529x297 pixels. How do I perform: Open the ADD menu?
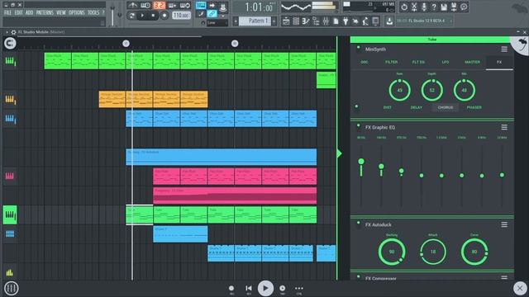[x=30, y=13]
